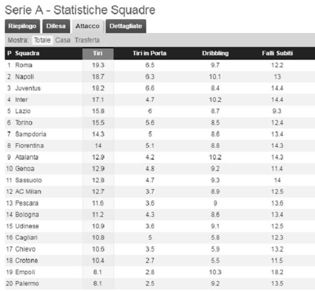The height and width of the screenshot is (291, 315).
Task: Open the Empoli team link
Action: (25, 272)
